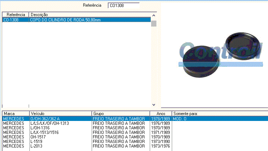Click the Grupo column header
The height and width of the screenshot is (151, 268).
click(x=120, y=114)
